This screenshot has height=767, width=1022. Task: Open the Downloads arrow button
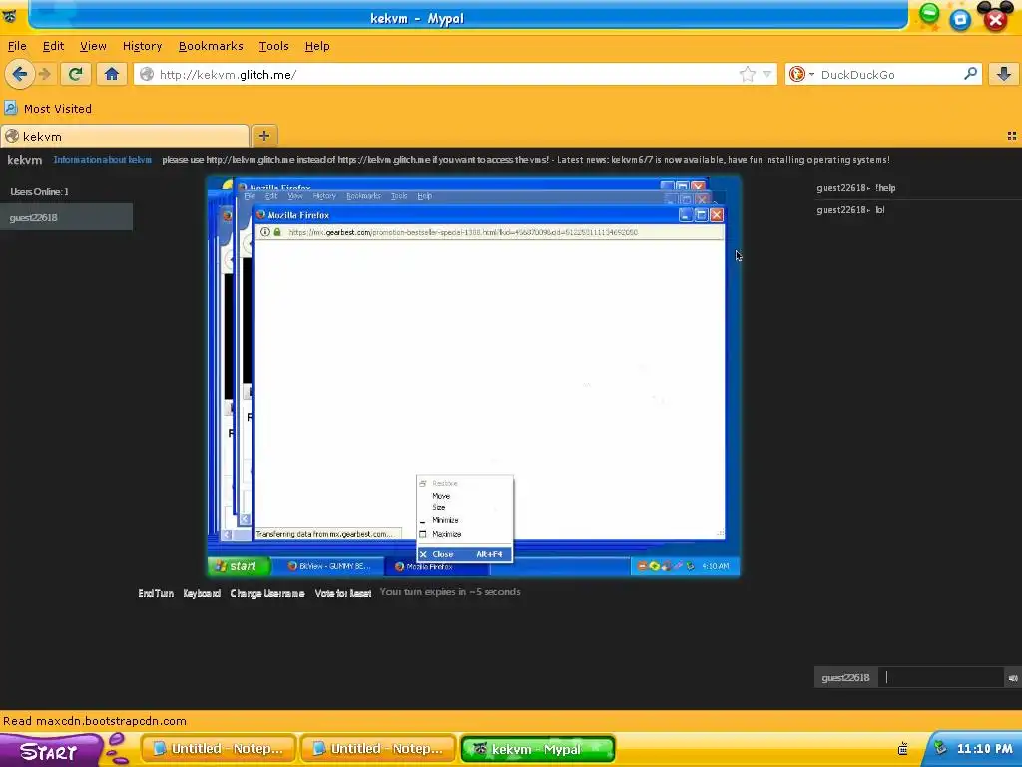[x=1004, y=74]
